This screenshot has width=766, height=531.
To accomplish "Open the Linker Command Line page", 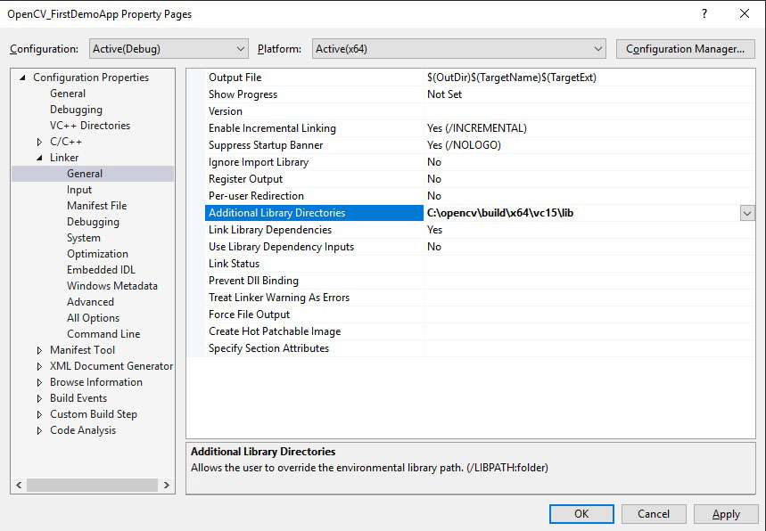I will [x=103, y=334].
